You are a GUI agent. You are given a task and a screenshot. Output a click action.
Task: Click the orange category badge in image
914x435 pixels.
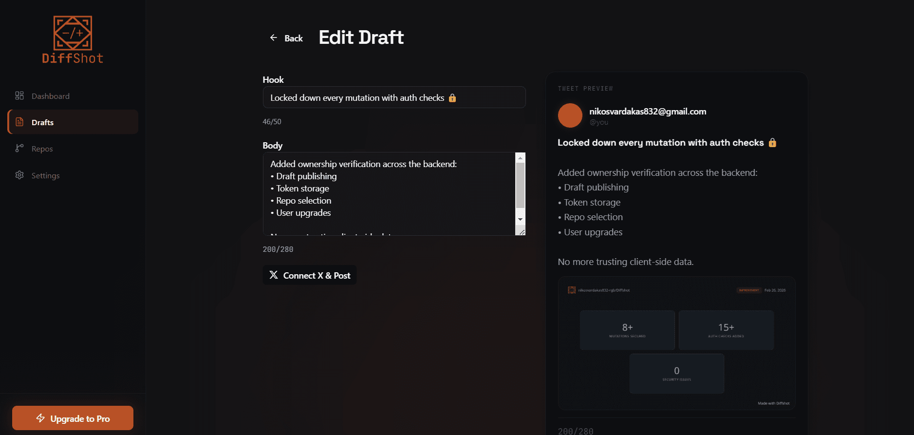pos(749,290)
